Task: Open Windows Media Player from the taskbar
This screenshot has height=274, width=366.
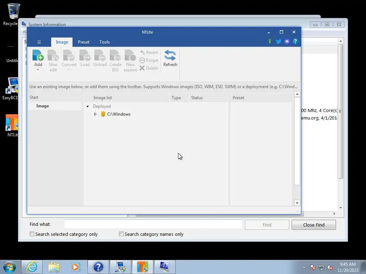Action: point(76,267)
